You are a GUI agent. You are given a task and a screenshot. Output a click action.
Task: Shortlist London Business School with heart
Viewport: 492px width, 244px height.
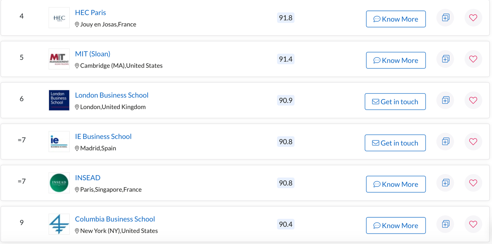click(473, 100)
